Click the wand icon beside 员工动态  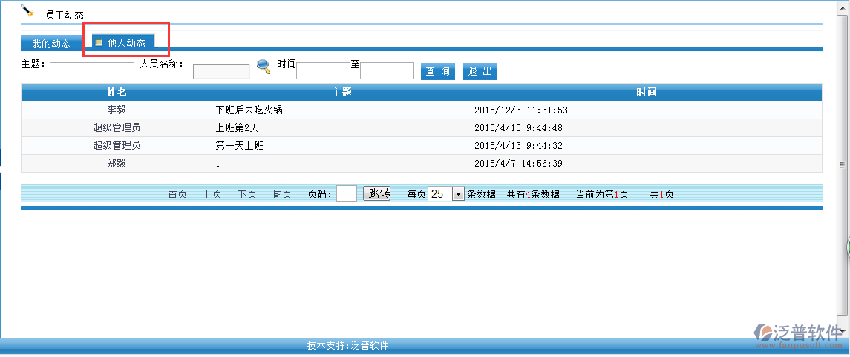(x=27, y=11)
